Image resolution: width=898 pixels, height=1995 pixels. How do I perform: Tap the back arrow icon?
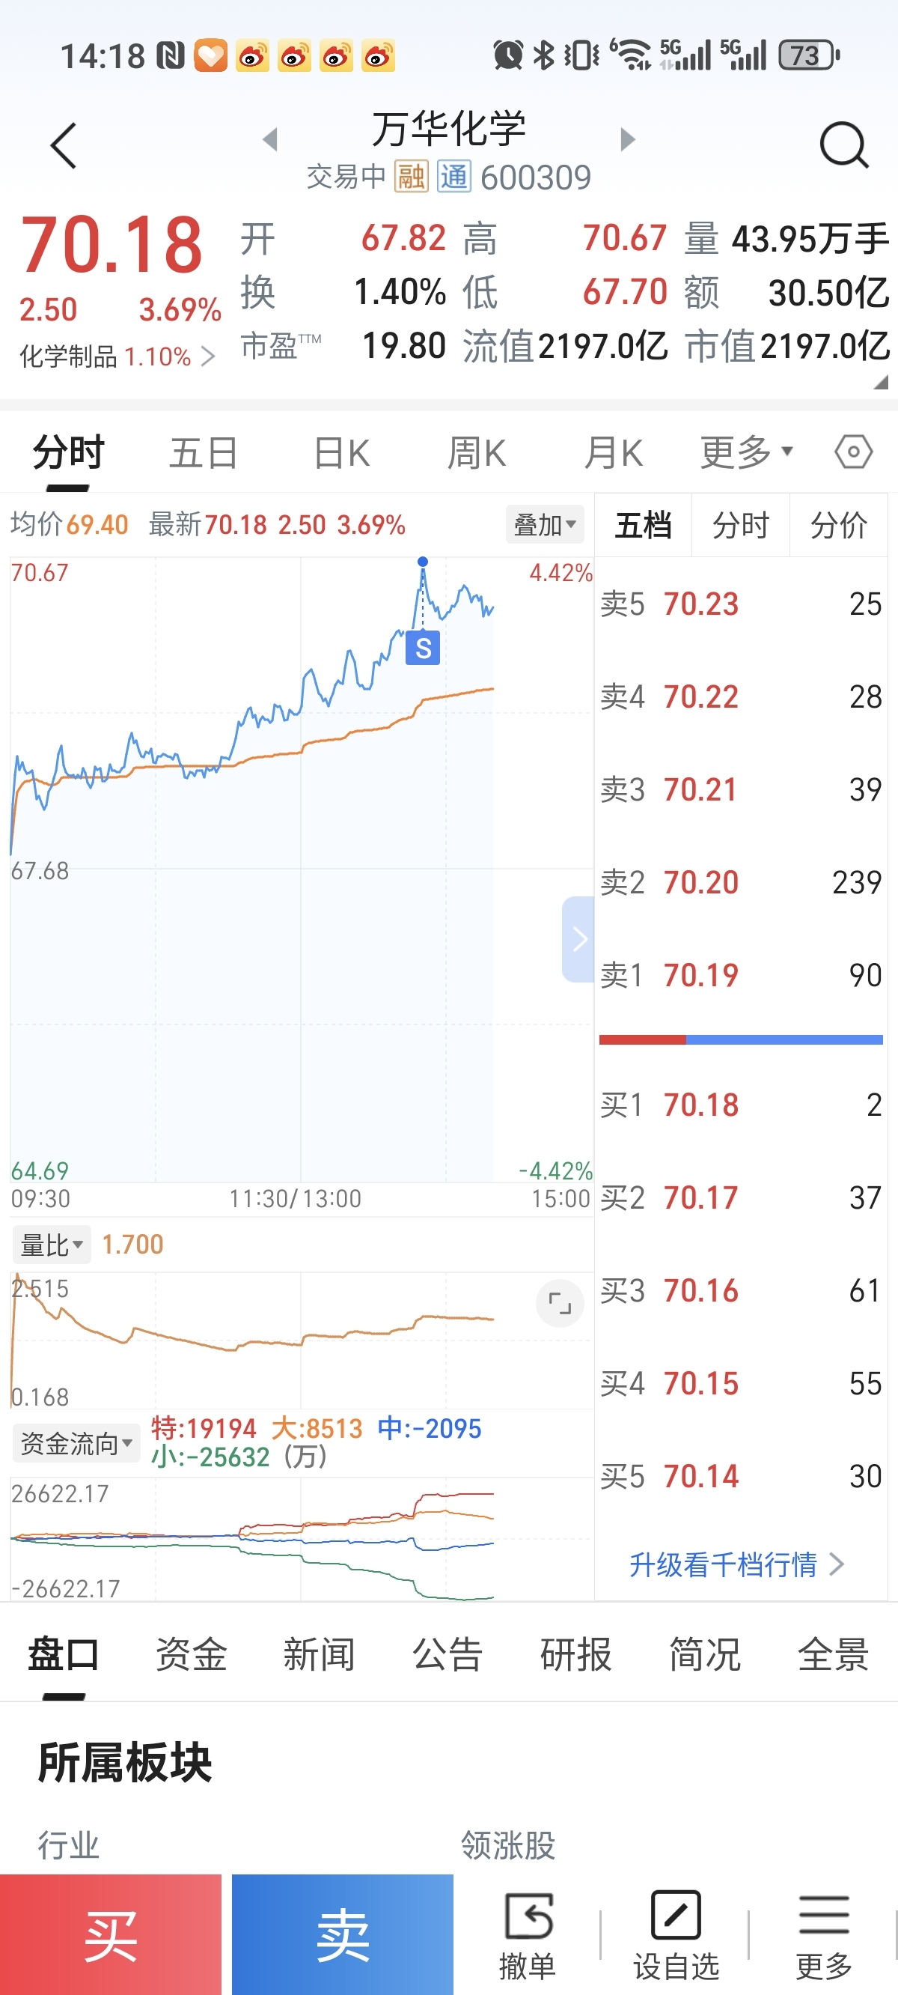(64, 145)
